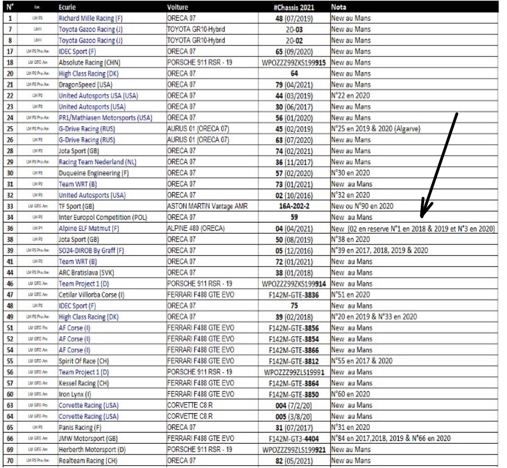Click the AF Corse (I) link in row 52

click(74, 339)
